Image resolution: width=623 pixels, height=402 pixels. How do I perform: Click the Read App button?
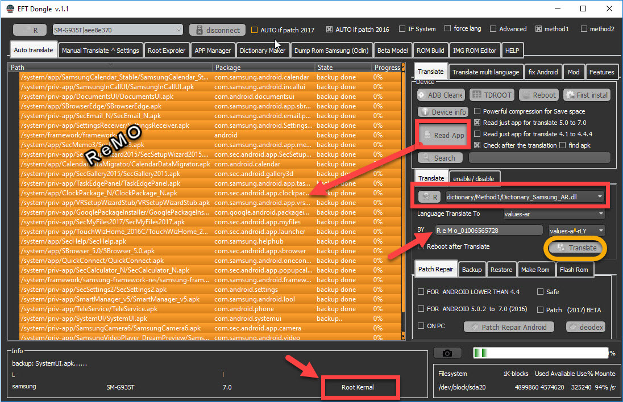click(443, 135)
